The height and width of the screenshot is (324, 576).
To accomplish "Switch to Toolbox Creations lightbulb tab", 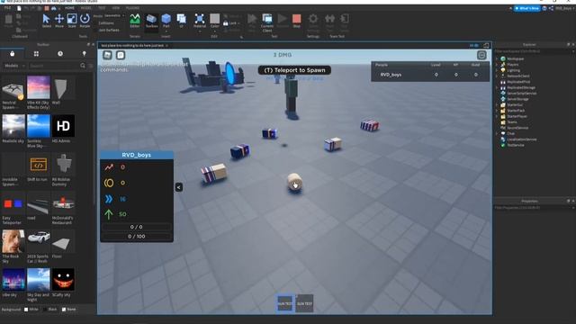I will 84,54.
